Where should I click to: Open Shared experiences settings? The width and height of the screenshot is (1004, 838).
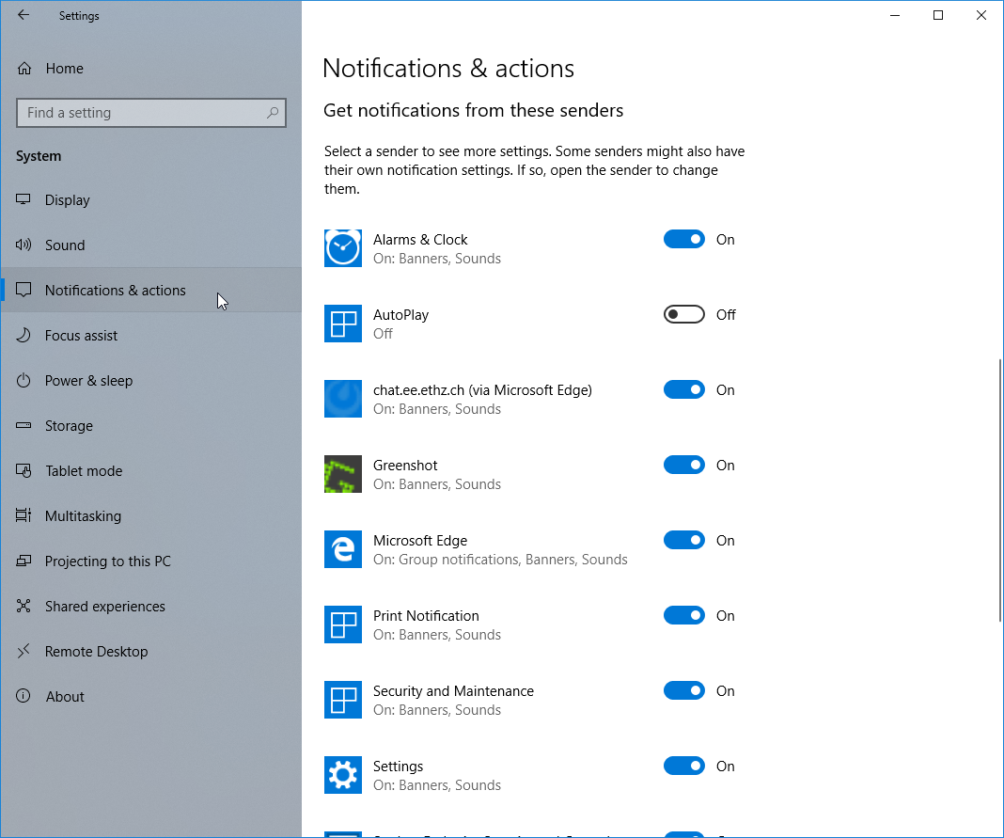point(151,606)
